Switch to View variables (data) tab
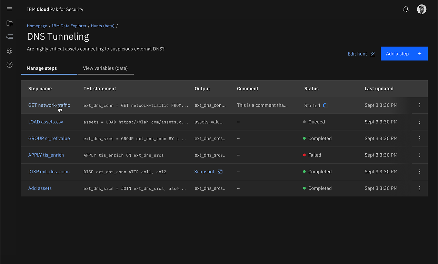The width and height of the screenshot is (438, 264). coord(106,68)
